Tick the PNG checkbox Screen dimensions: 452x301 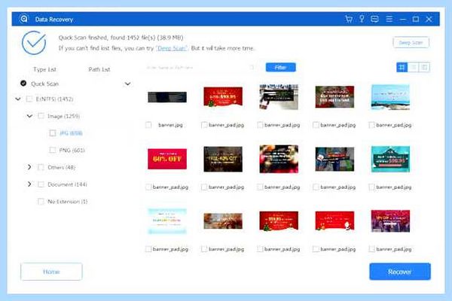click(x=53, y=150)
